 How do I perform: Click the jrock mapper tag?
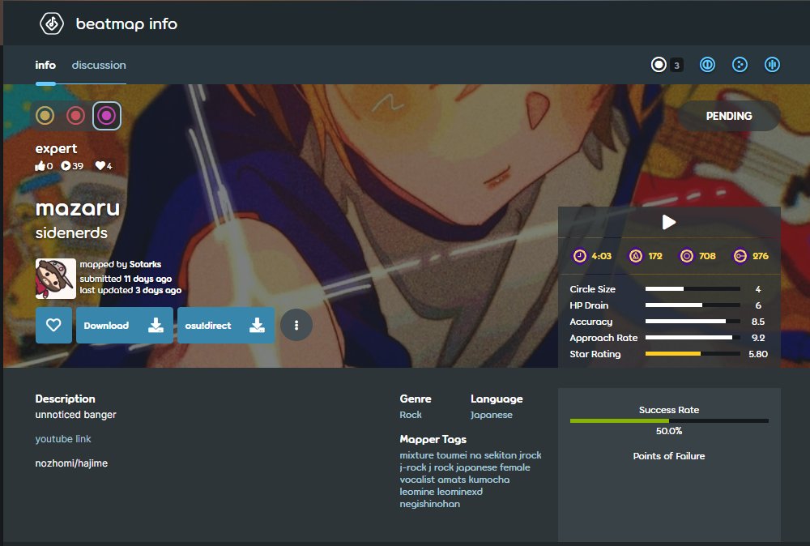pyautogui.click(x=530, y=455)
